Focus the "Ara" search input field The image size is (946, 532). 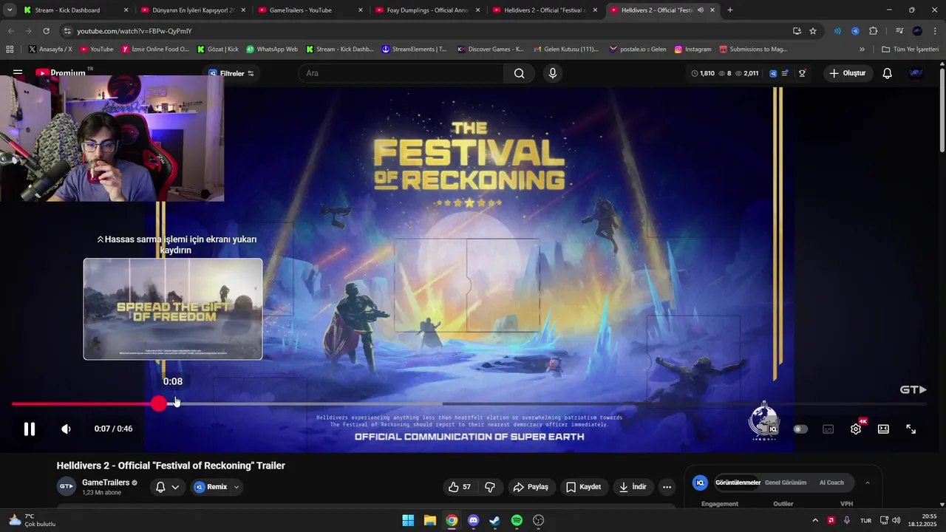(401, 73)
